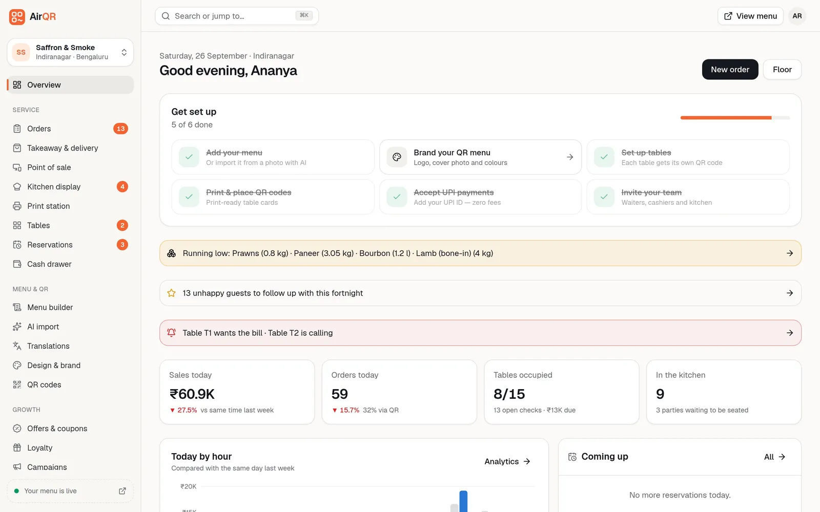Click the Print station printer icon
The width and height of the screenshot is (820, 512).
(x=17, y=206)
